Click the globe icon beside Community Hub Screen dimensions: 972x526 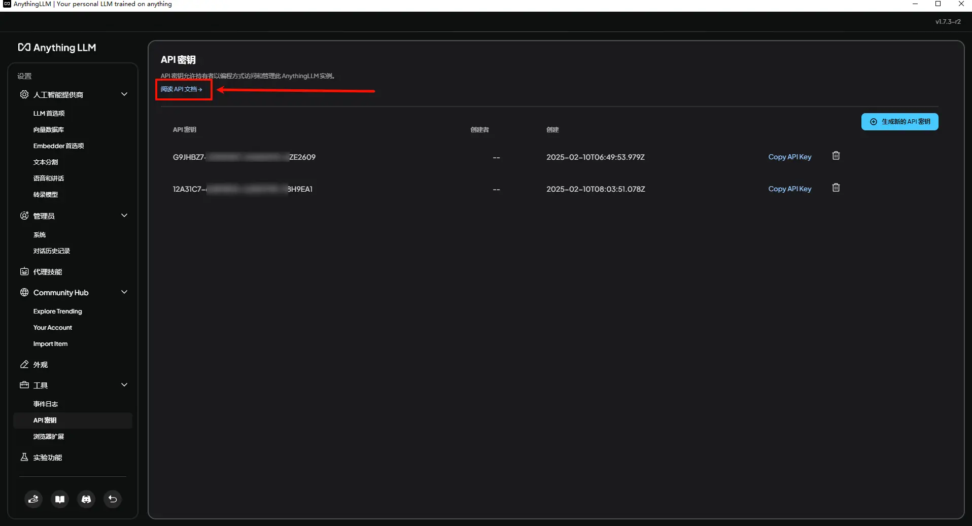point(24,292)
